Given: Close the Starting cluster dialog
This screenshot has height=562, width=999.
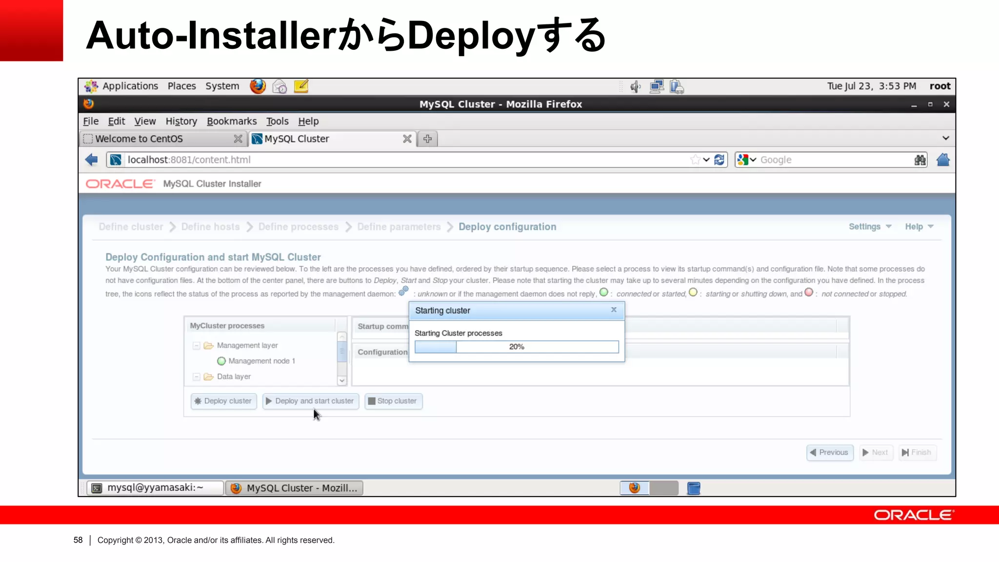Looking at the screenshot, I should pyautogui.click(x=614, y=310).
